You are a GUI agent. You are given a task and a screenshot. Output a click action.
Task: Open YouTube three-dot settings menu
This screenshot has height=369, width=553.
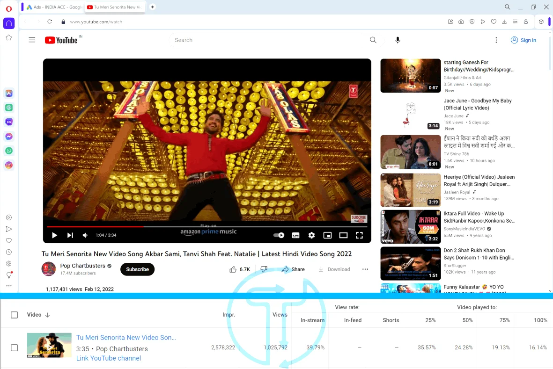point(496,40)
